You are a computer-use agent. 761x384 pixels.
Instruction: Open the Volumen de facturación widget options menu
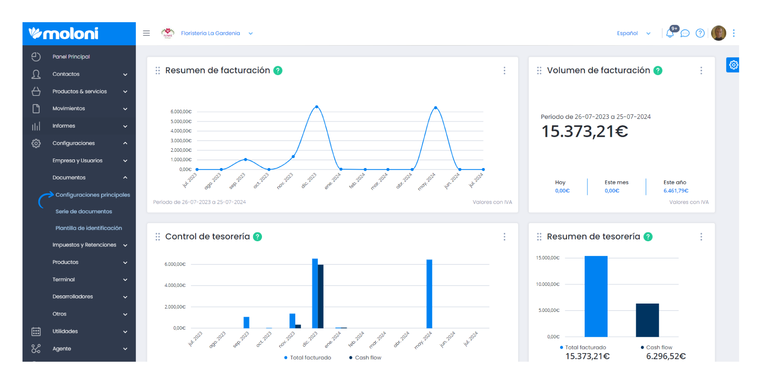point(701,71)
